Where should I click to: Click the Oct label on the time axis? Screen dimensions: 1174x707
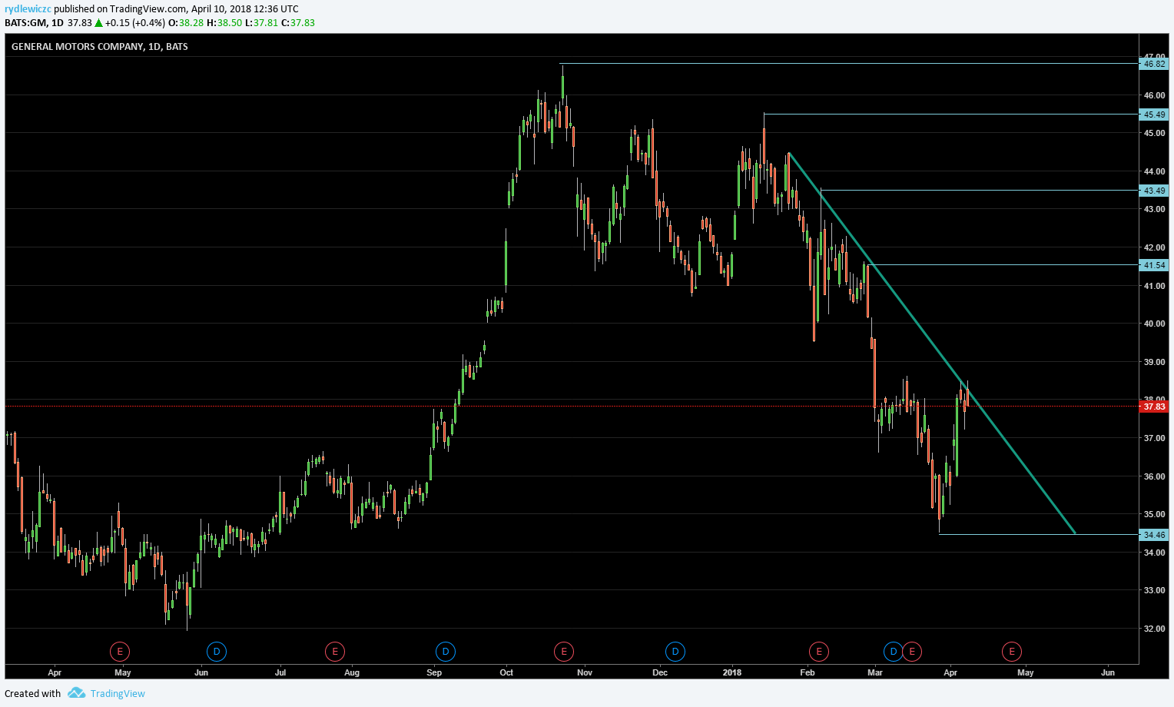coord(506,672)
